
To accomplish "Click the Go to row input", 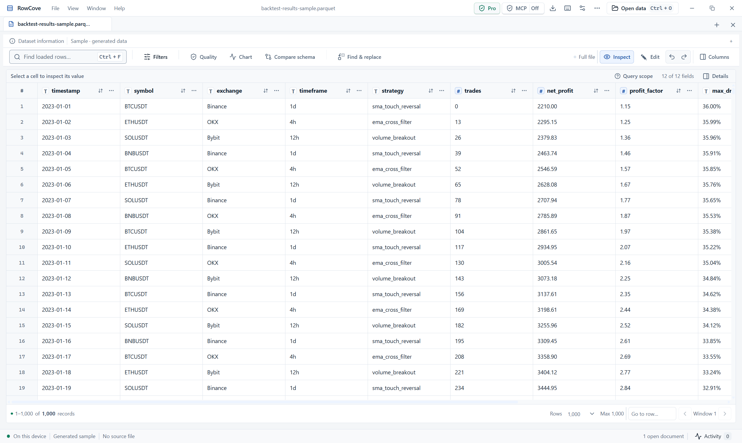I will tap(652, 414).
